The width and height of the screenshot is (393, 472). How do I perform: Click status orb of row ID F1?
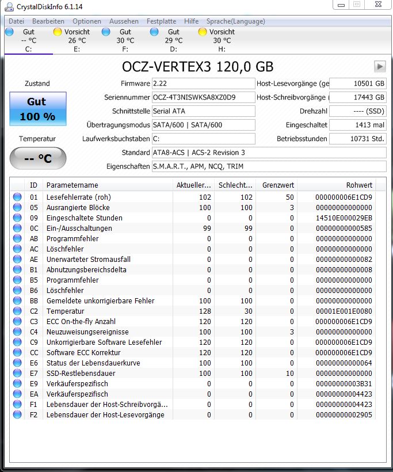[x=17, y=404]
